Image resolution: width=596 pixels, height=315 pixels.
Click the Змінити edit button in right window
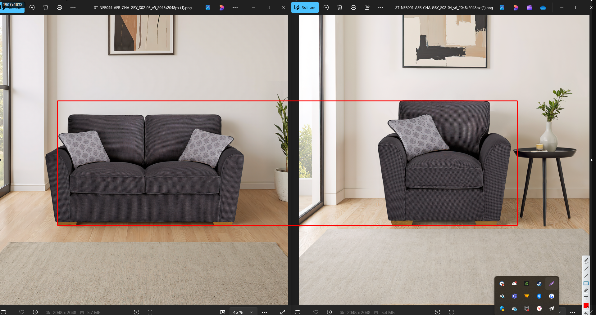[305, 7]
